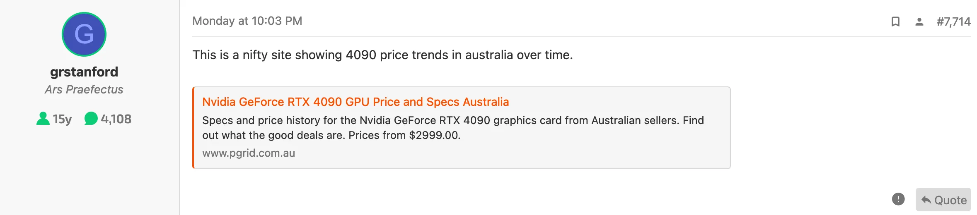Image resolution: width=977 pixels, height=215 pixels.
Task: Click the www.pgrid.com.au site address
Action: pyautogui.click(x=249, y=153)
